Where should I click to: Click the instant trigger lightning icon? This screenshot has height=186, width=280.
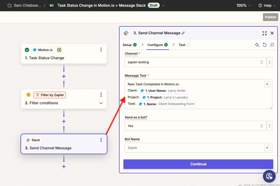(x=59, y=50)
